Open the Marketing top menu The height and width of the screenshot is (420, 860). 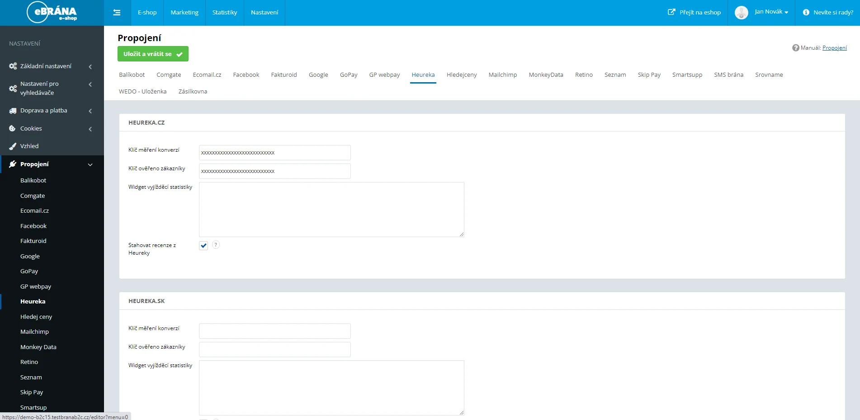[184, 13]
